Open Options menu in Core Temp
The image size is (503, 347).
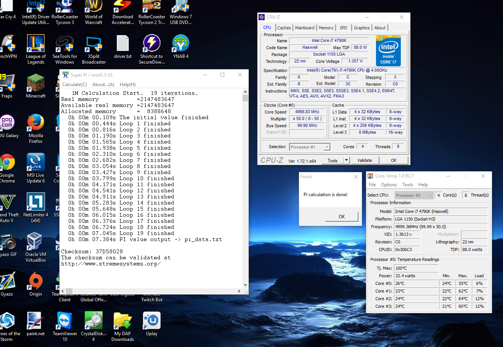click(389, 185)
